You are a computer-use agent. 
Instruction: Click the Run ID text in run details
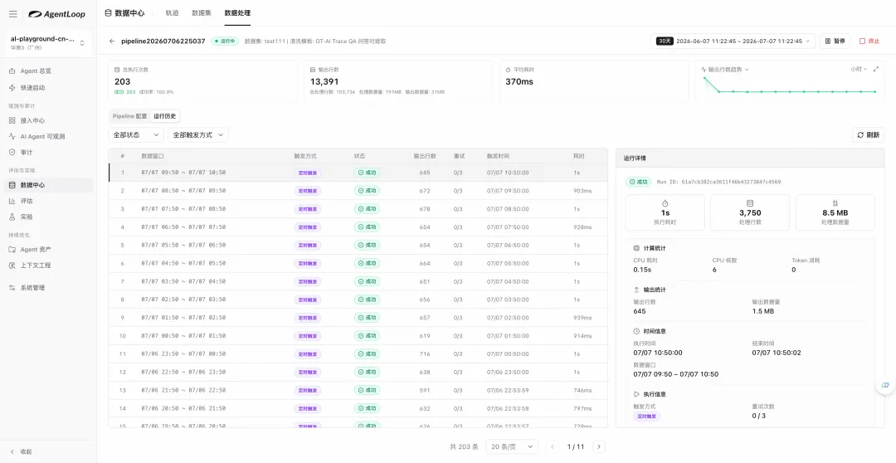[718, 182]
